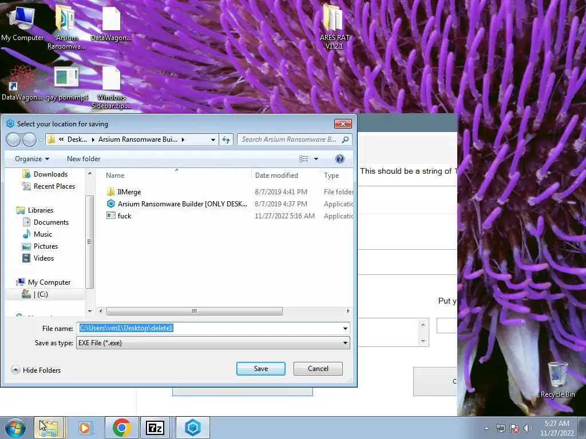Select Downloads in navigation pane
Image resolution: width=586 pixels, height=439 pixels.
(46, 174)
